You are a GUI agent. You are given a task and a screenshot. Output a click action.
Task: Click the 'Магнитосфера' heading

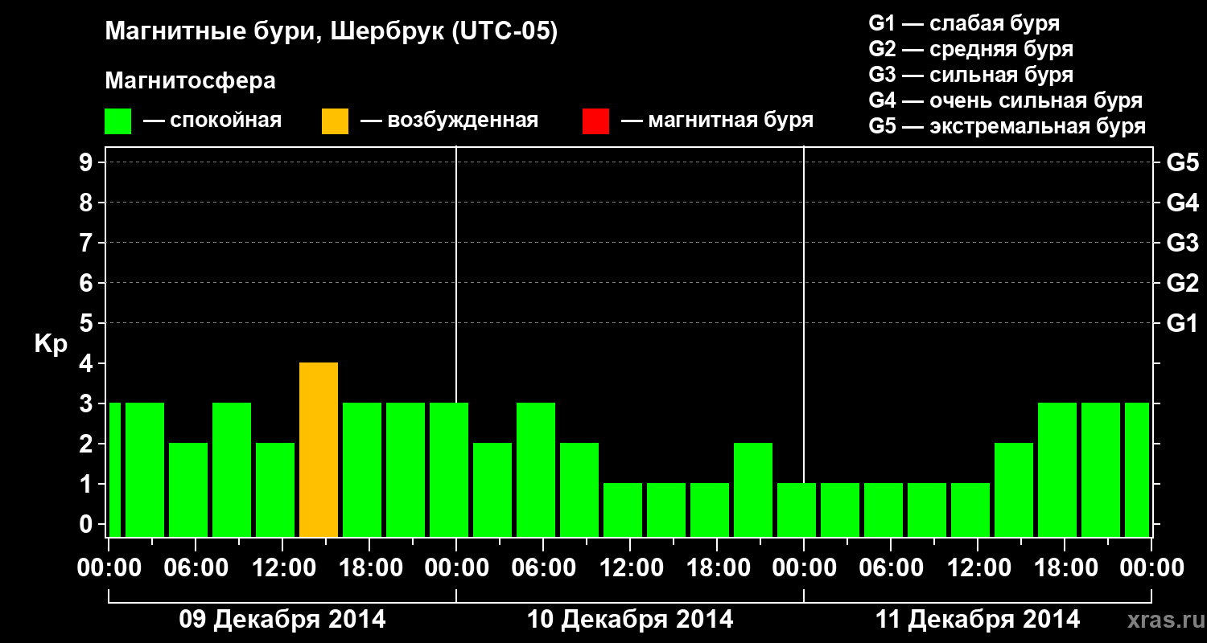[x=191, y=81]
